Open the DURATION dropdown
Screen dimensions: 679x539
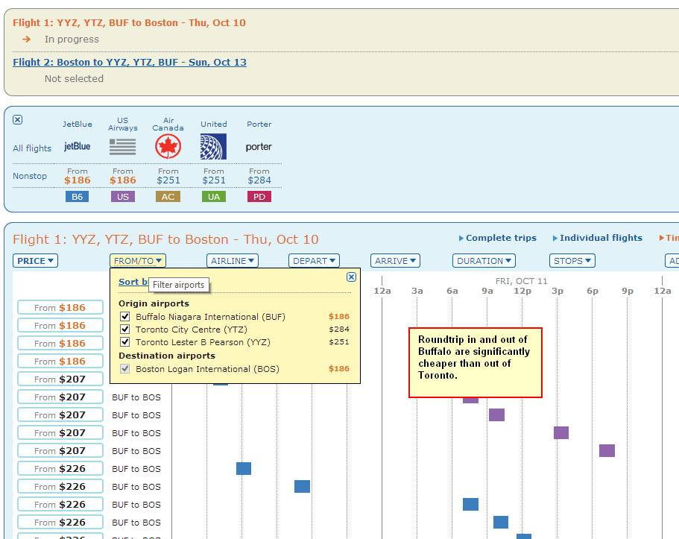[x=484, y=261]
